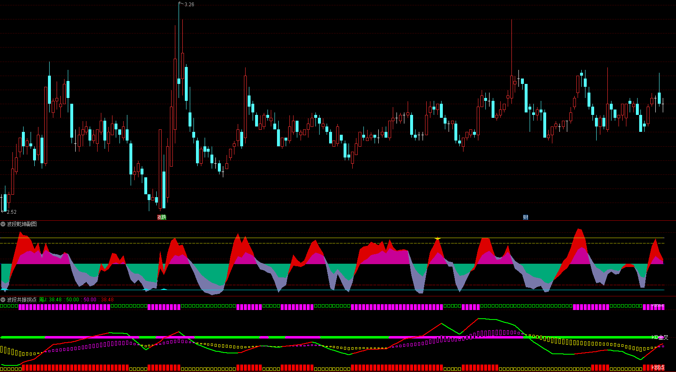Click the yellow 50.00 indicator value

(x=72, y=300)
